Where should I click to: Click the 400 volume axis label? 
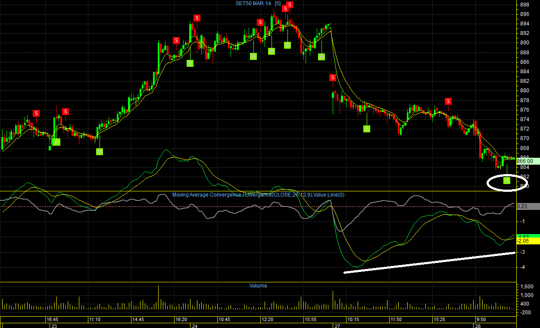[x=524, y=304]
